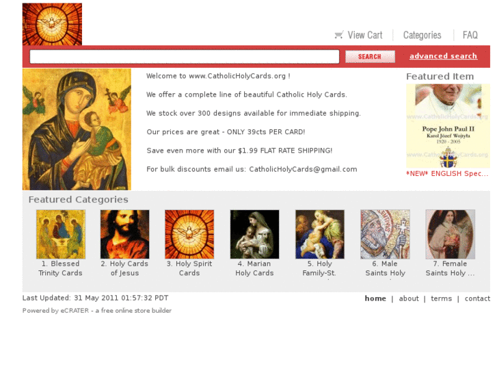Click the shopping cart icon
Viewport: 497px width, 373px height.
click(x=339, y=35)
